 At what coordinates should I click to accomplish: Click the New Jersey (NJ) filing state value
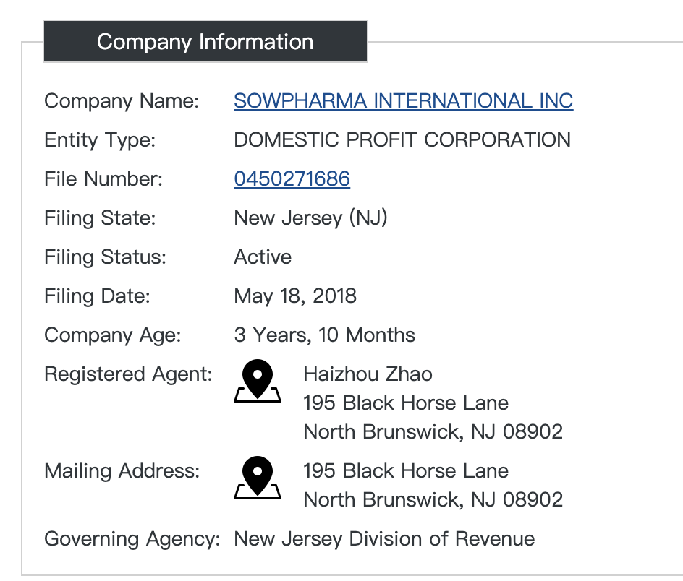(310, 218)
